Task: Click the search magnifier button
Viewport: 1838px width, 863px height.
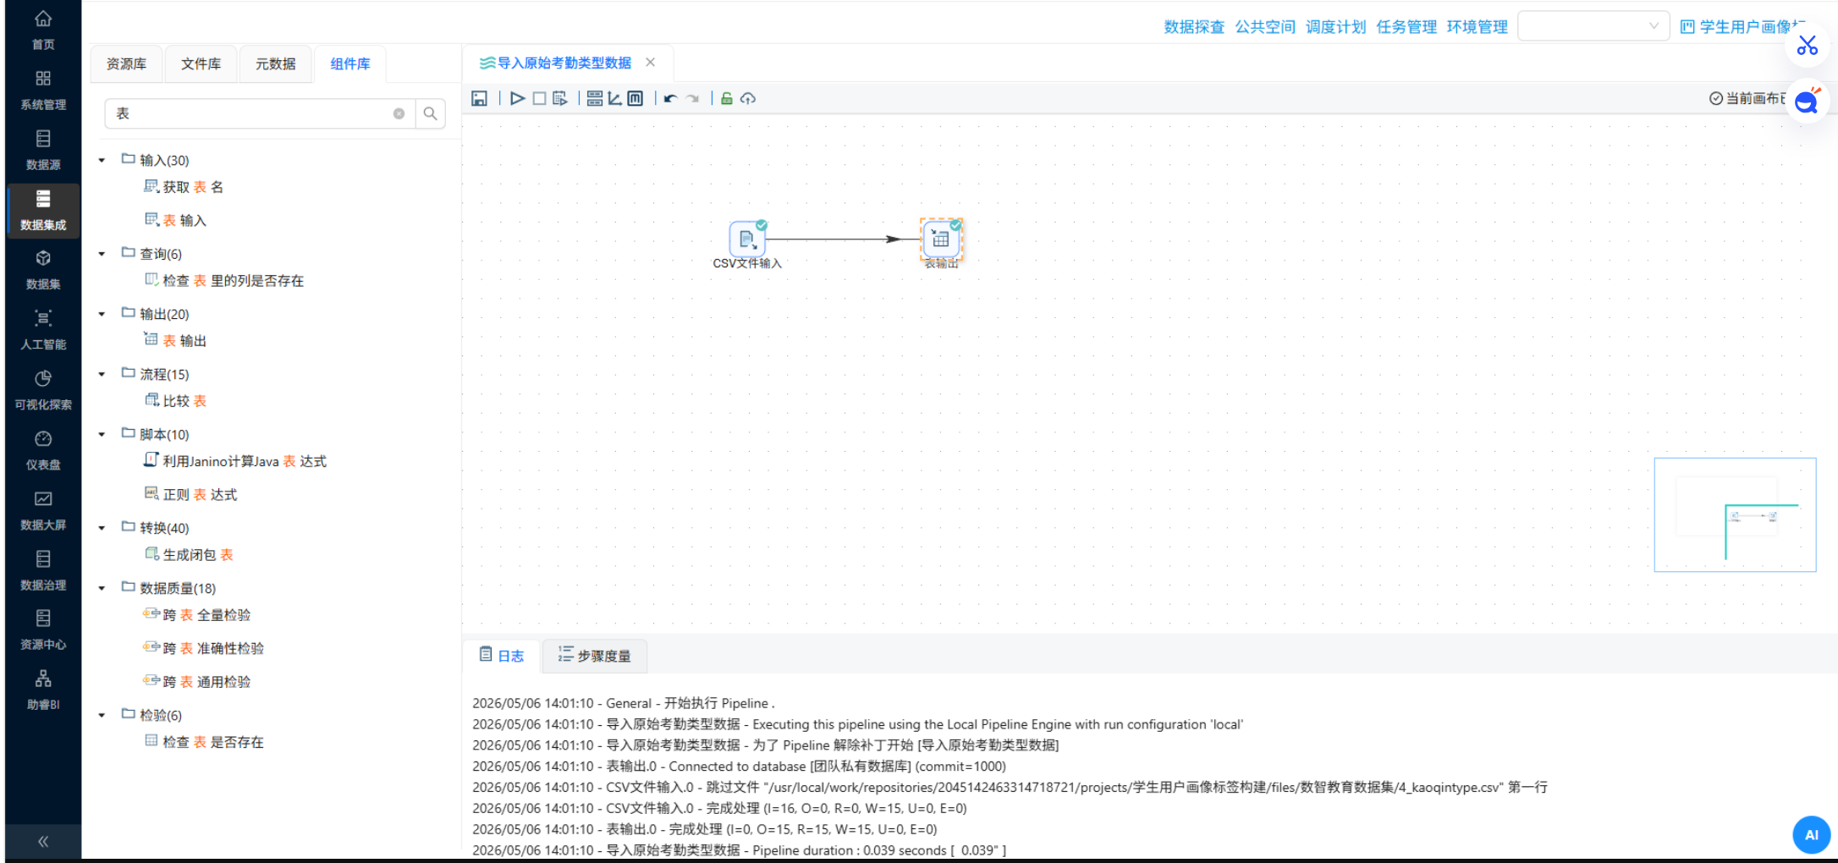Action: click(430, 113)
